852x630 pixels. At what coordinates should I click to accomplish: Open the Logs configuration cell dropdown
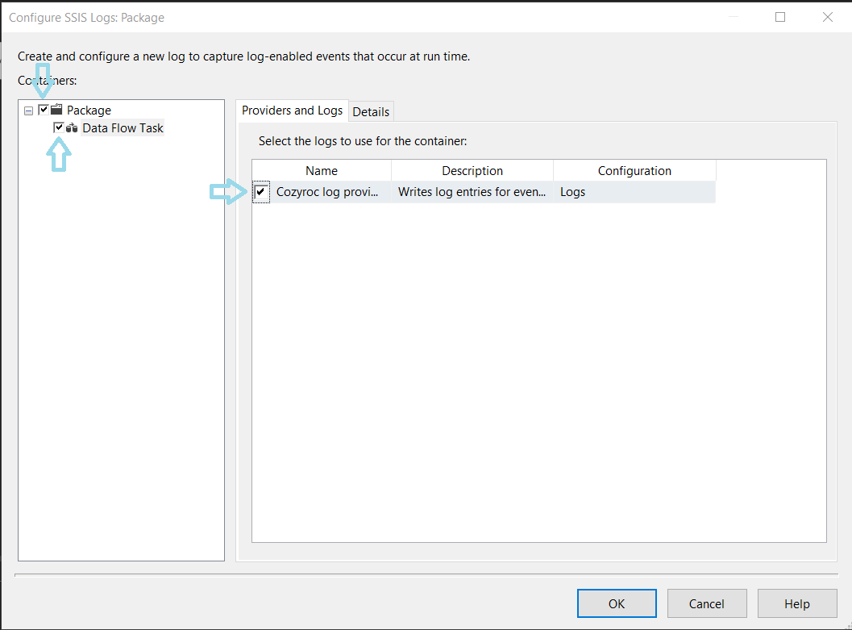pos(634,192)
